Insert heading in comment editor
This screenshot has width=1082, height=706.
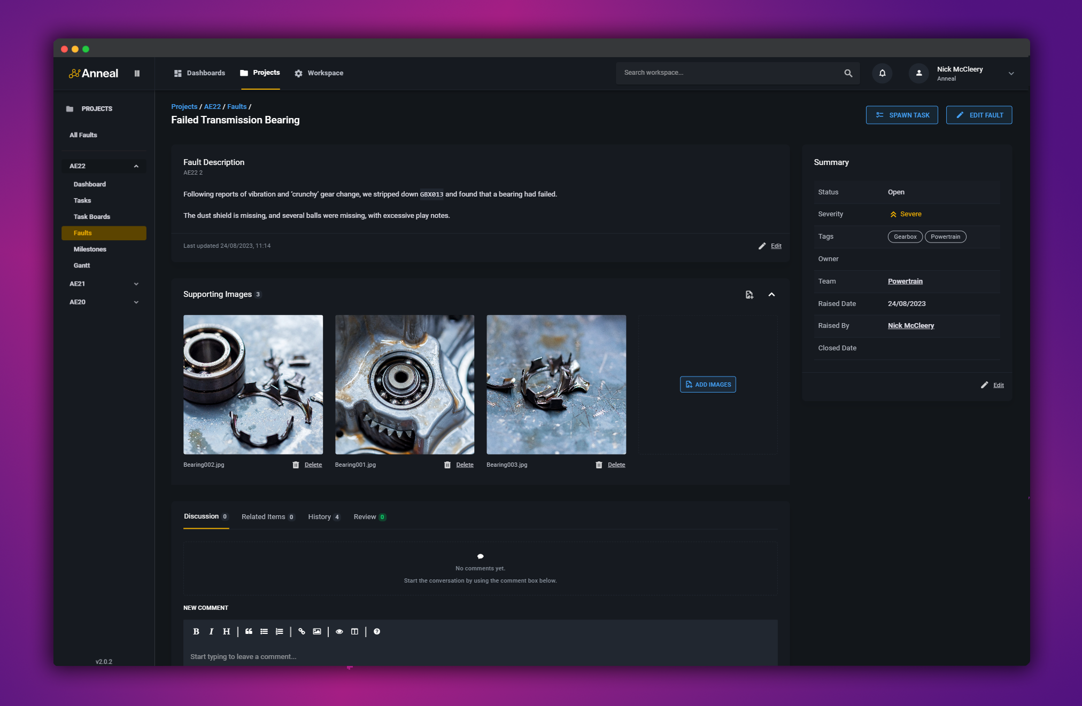point(227,631)
